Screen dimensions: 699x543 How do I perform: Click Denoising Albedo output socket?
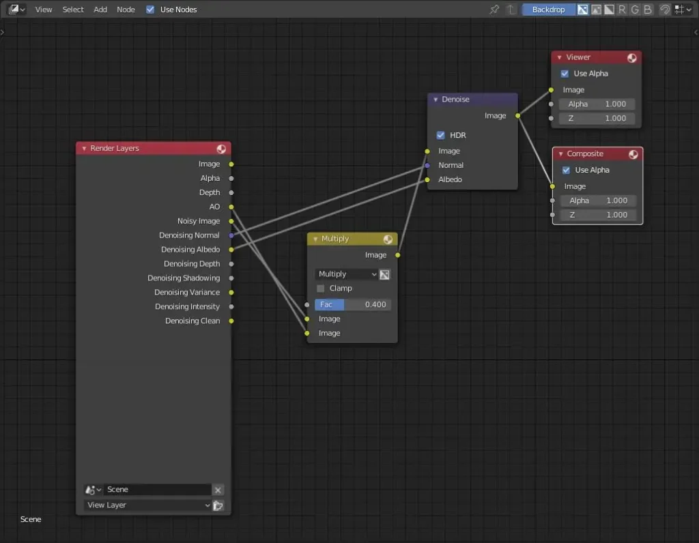tap(231, 250)
